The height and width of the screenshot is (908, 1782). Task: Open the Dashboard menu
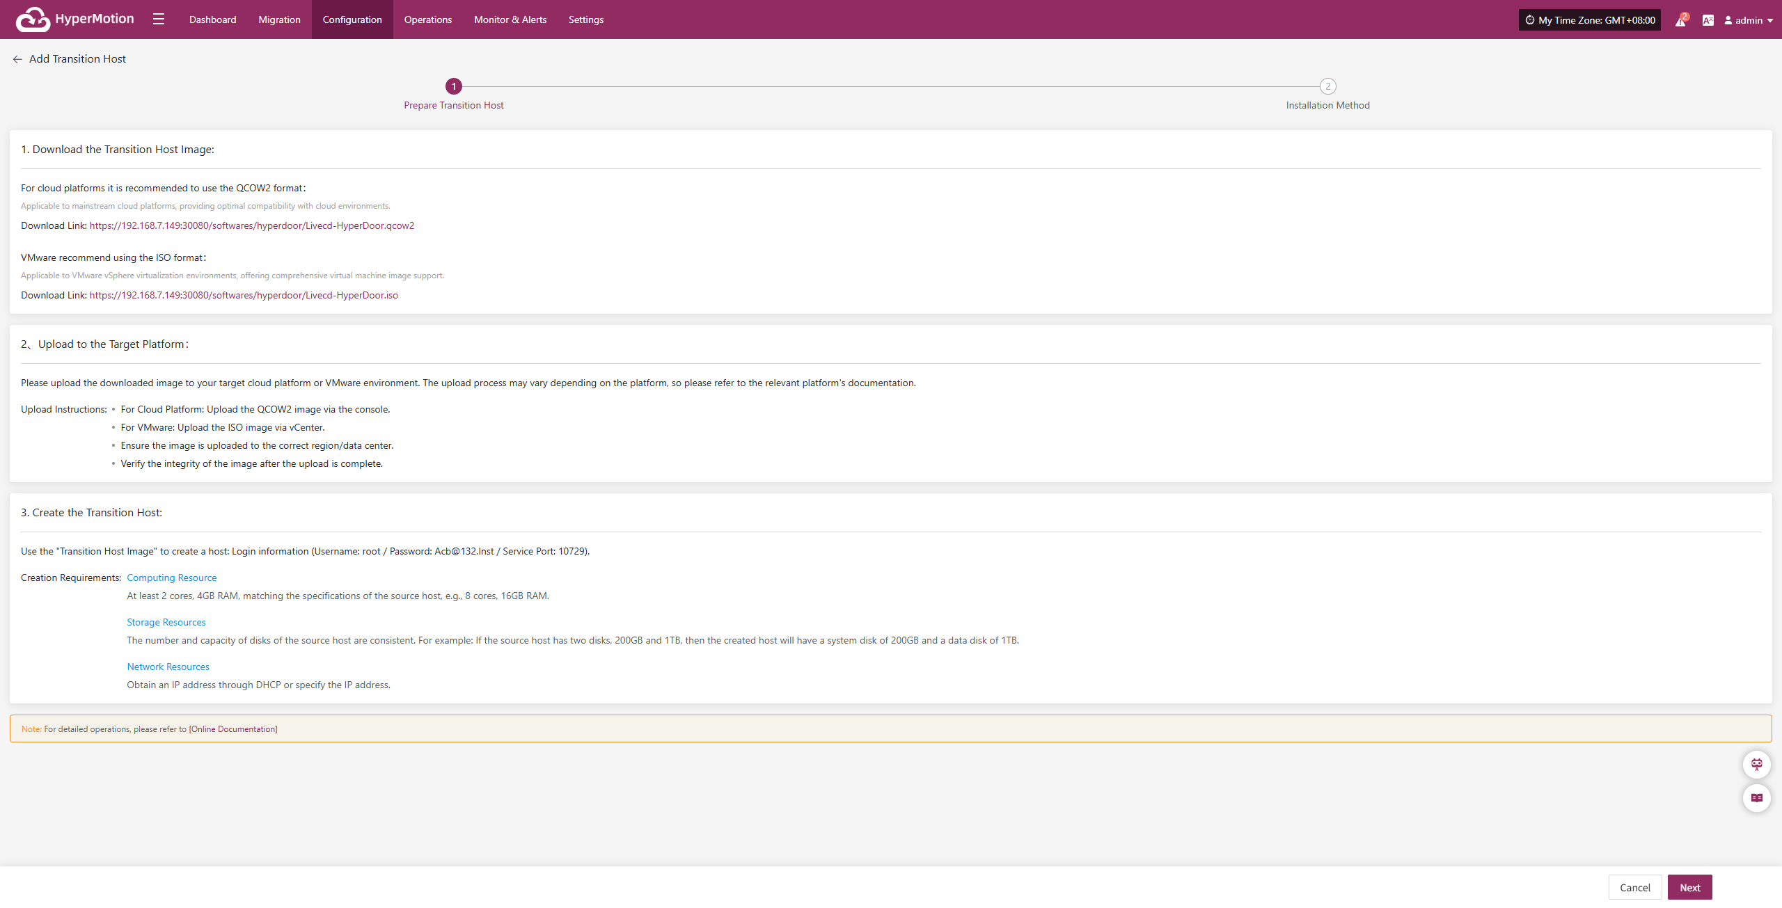pos(212,19)
